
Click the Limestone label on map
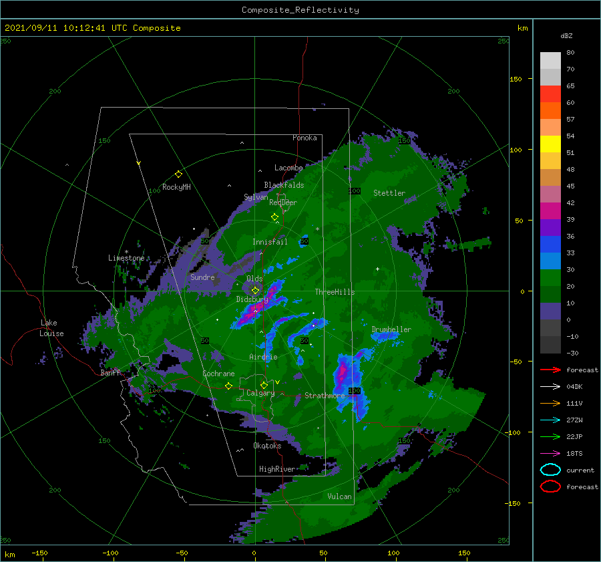[126, 258]
